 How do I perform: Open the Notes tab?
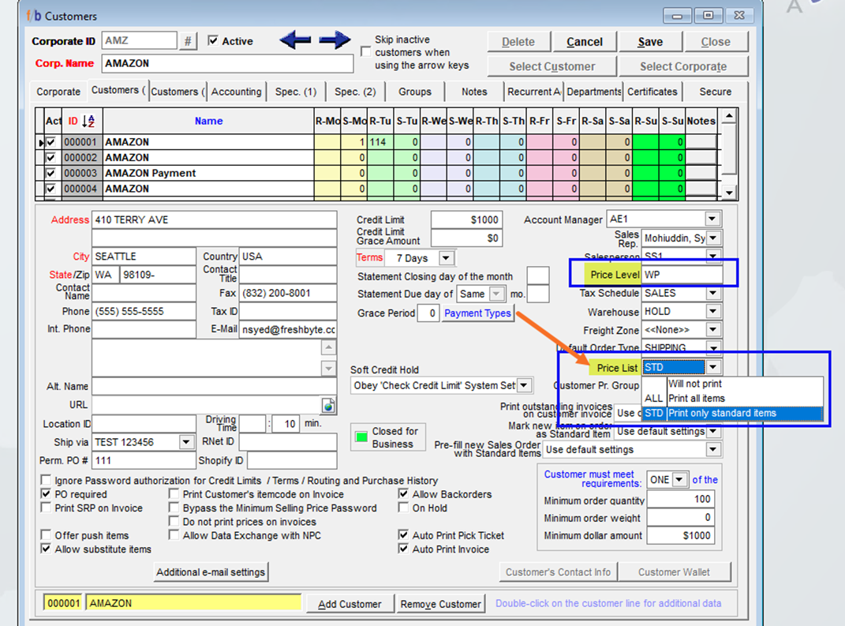(474, 92)
